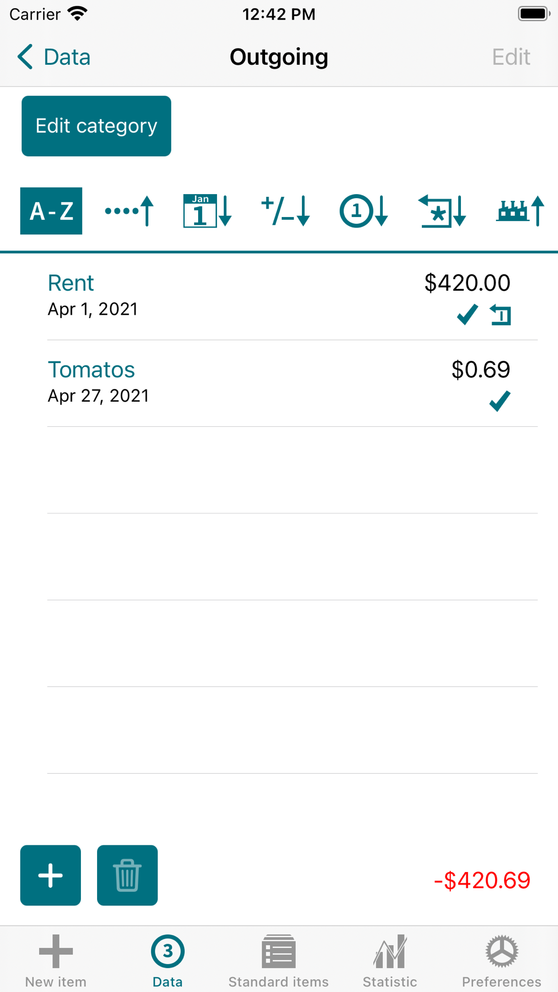Screen dimensions: 558x992
Task: Sort by dots ascending icon
Action: (x=129, y=211)
